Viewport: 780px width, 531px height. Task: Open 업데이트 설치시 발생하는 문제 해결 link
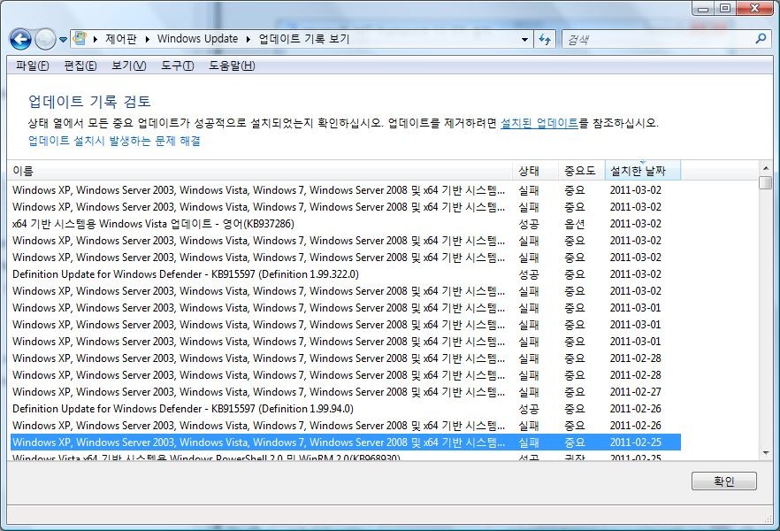tap(114, 141)
